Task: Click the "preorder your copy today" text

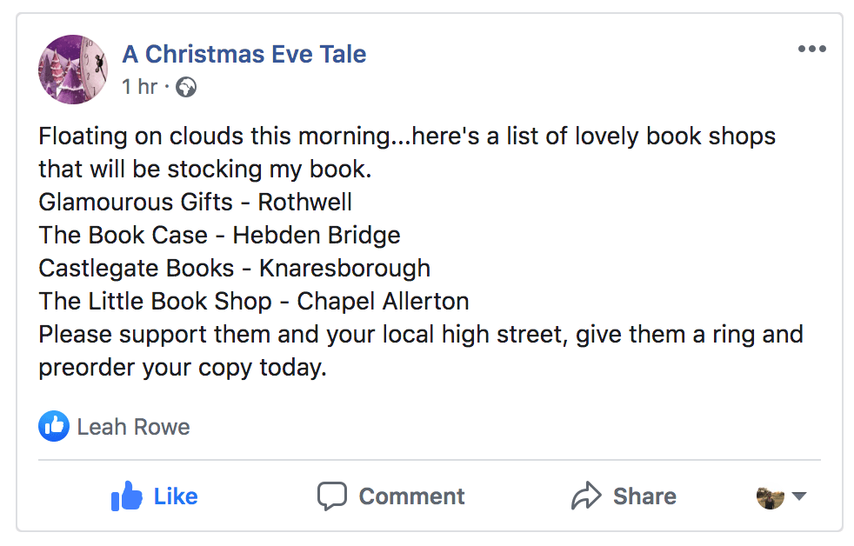Action: (x=183, y=368)
